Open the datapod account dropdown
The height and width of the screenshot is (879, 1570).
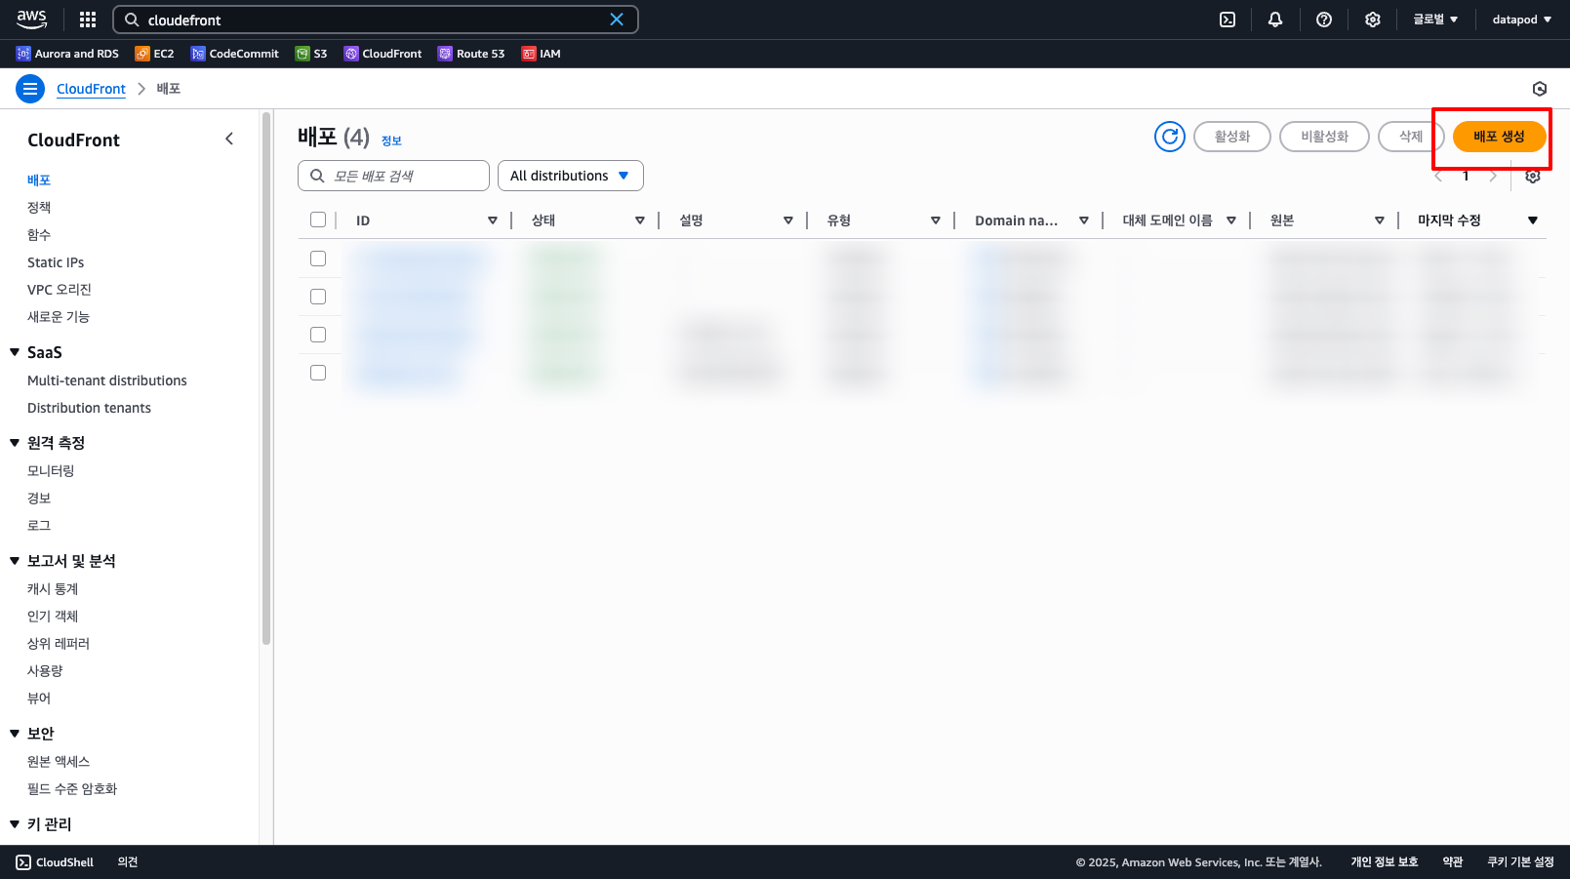pos(1521,20)
